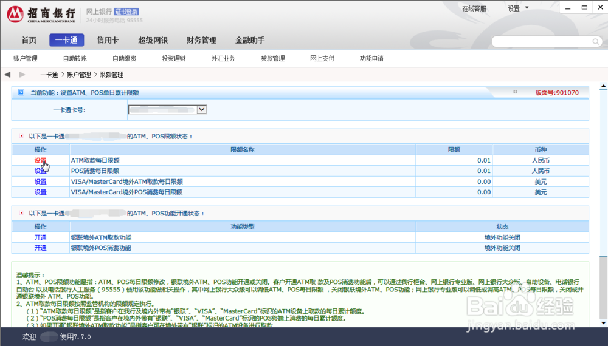The image size is (608, 346).
Task: Click limit value 0.00 for 境外POS消费每日限额
Action: (x=484, y=192)
